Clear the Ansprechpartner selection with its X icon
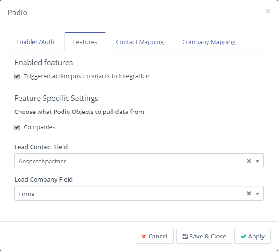 tap(249, 161)
